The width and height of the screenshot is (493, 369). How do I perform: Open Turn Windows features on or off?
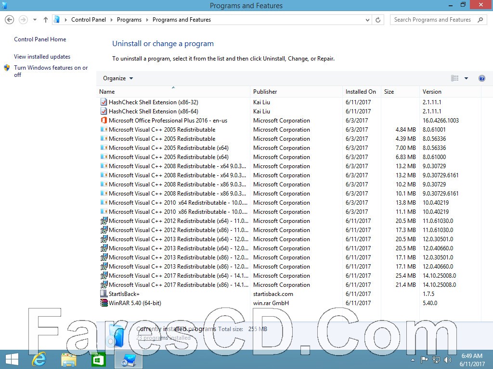(x=51, y=71)
